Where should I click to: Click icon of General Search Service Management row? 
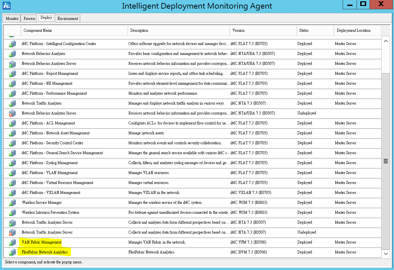12,153
